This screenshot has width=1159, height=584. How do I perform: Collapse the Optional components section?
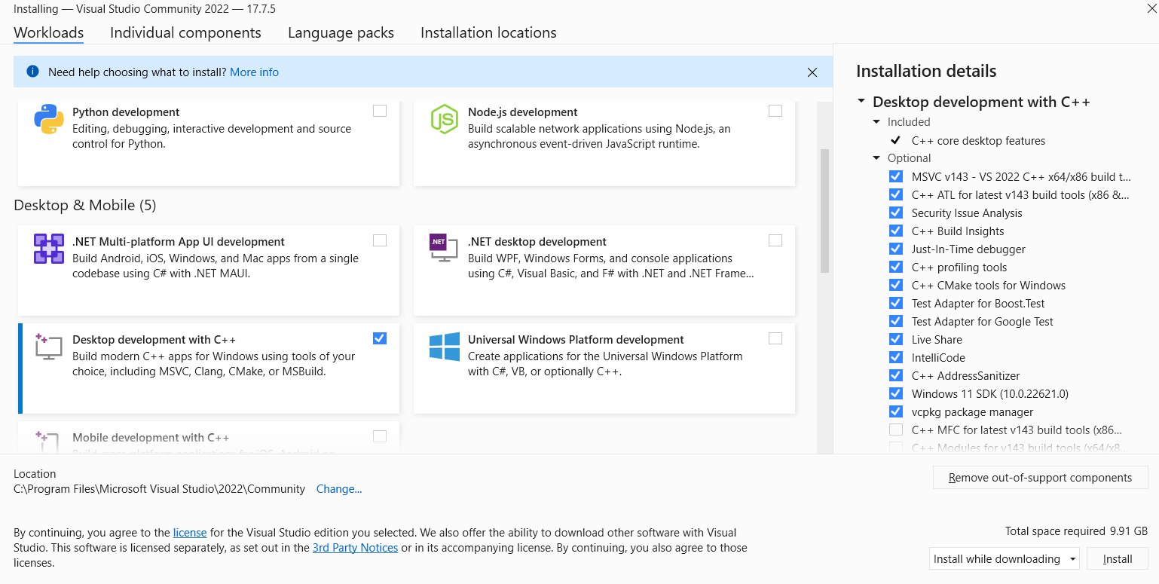(x=876, y=158)
